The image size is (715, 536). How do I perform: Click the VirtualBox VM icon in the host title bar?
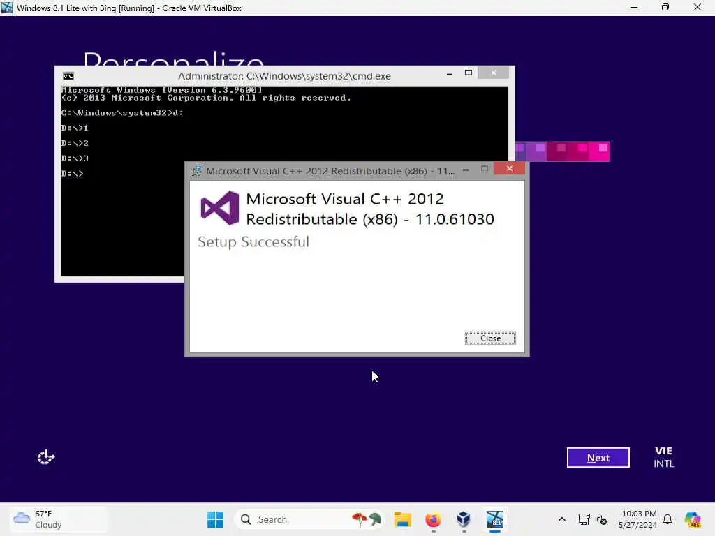pyautogui.click(x=7, y=8)
